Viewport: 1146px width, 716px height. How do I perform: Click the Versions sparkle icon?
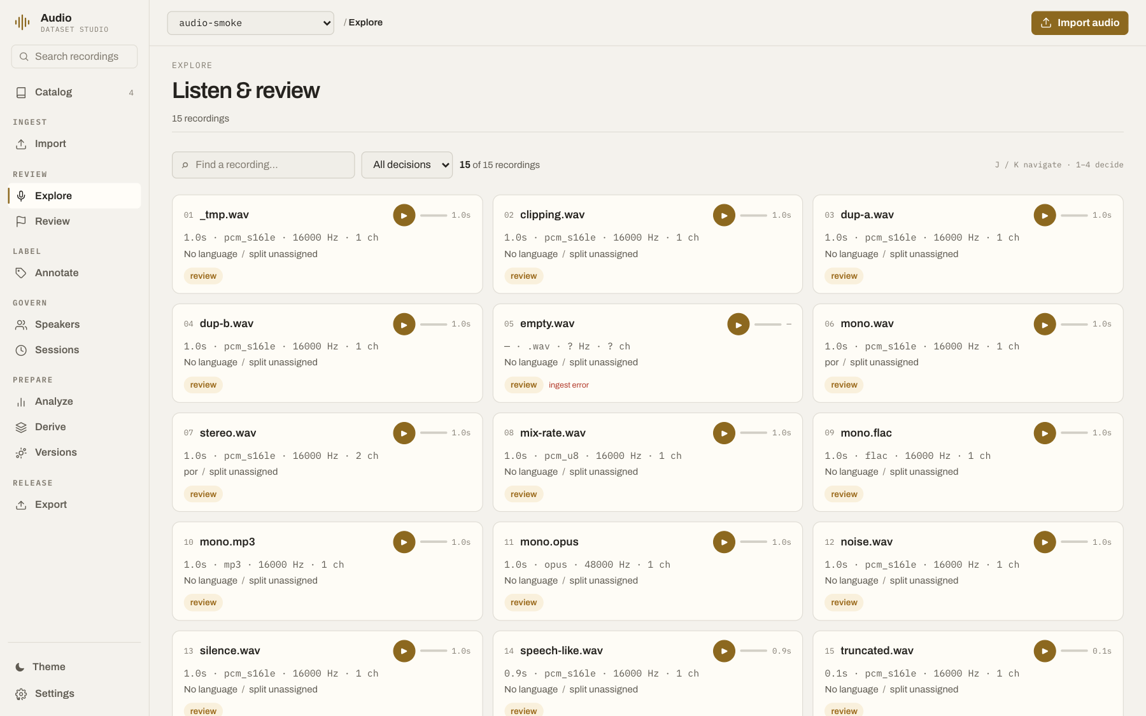click(21, 453)
